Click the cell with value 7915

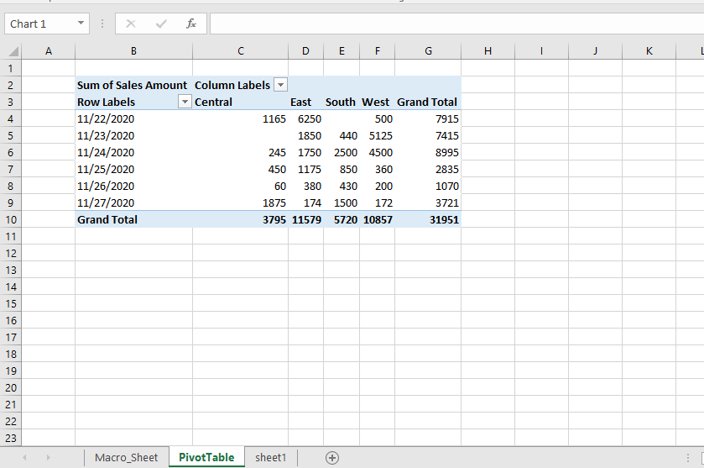click(428, 118)
